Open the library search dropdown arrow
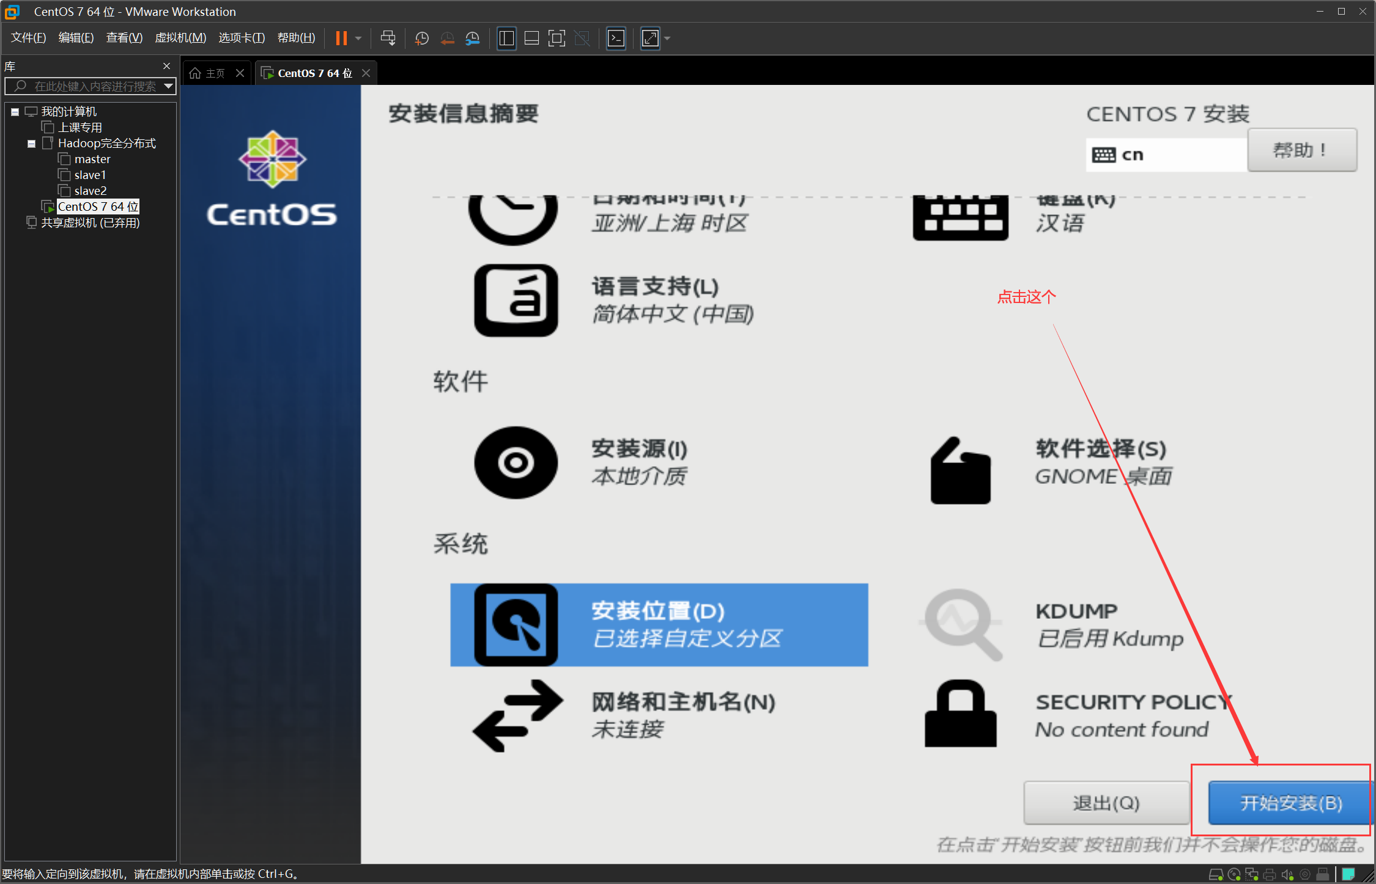The height and width of the screenshot is (884, 1376). tap(168, 86)
